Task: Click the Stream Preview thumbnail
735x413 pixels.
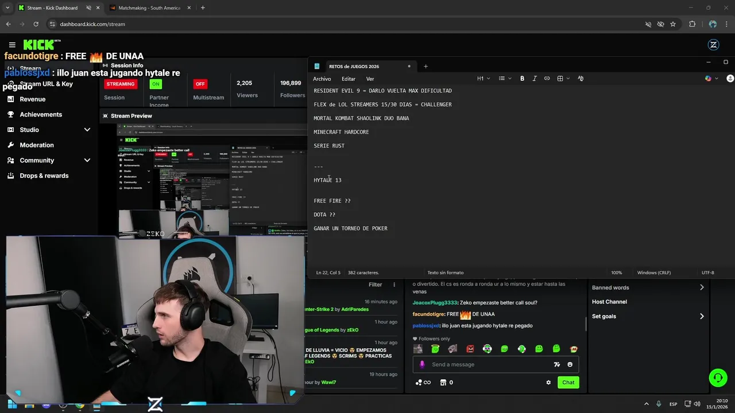Action: pos(212,181)
